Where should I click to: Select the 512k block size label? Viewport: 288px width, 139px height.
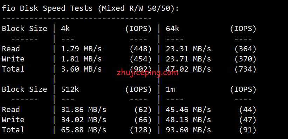(x=70, y=89)
